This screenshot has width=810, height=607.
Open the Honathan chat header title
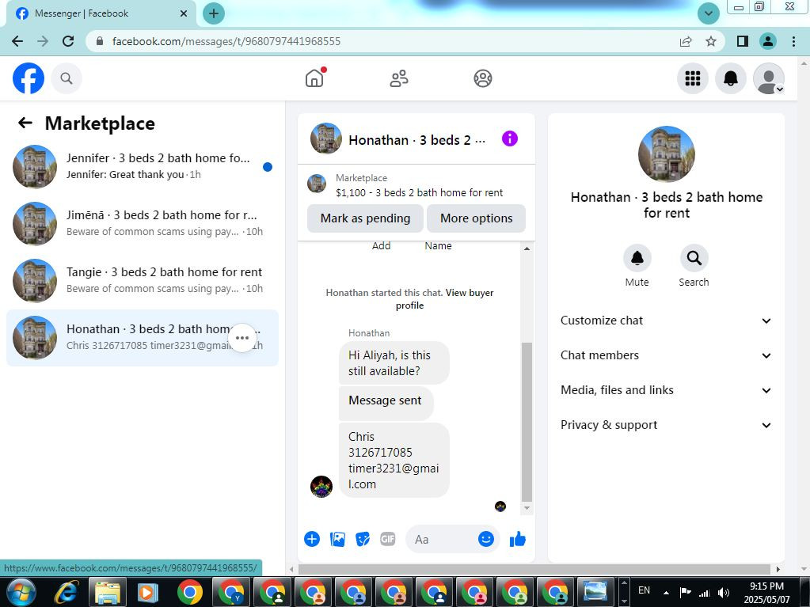point(417,140)
